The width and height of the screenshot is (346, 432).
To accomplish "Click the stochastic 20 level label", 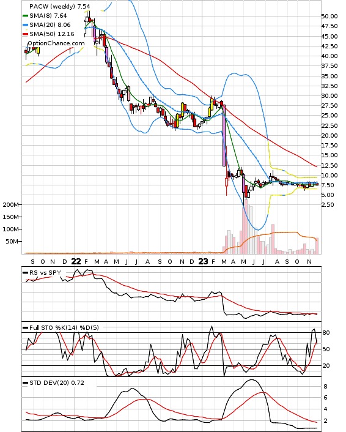I will coord(326,365).
